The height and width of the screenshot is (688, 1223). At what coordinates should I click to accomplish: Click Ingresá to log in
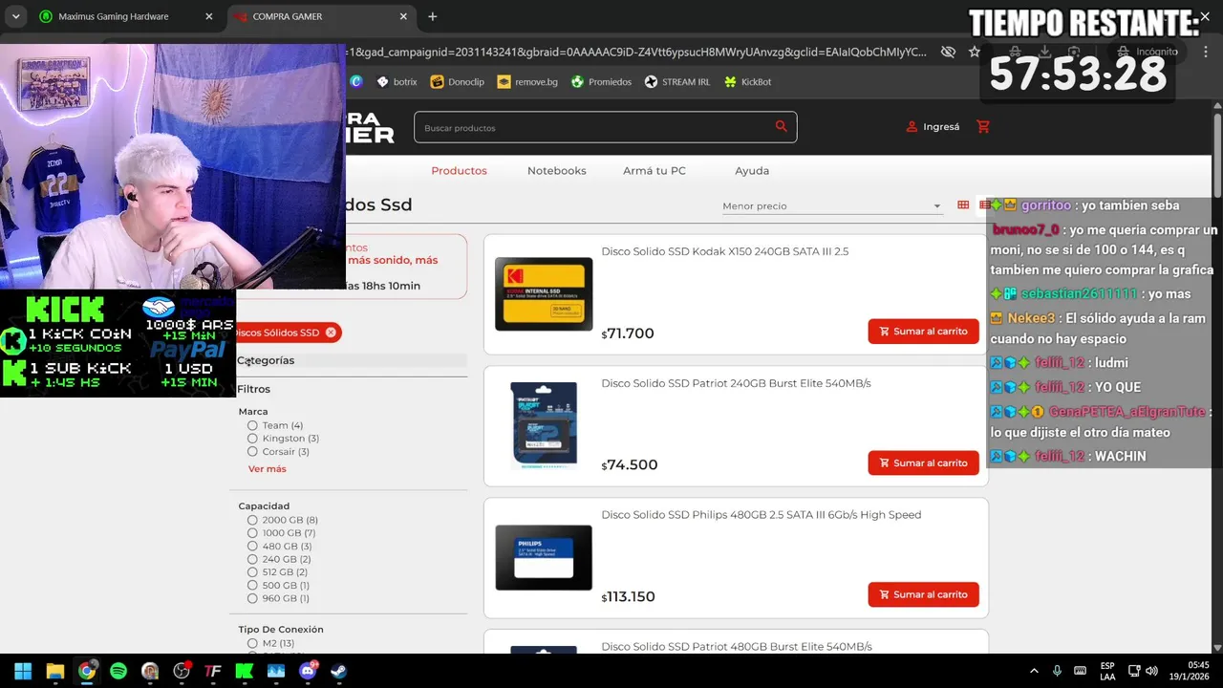(941, 127)
